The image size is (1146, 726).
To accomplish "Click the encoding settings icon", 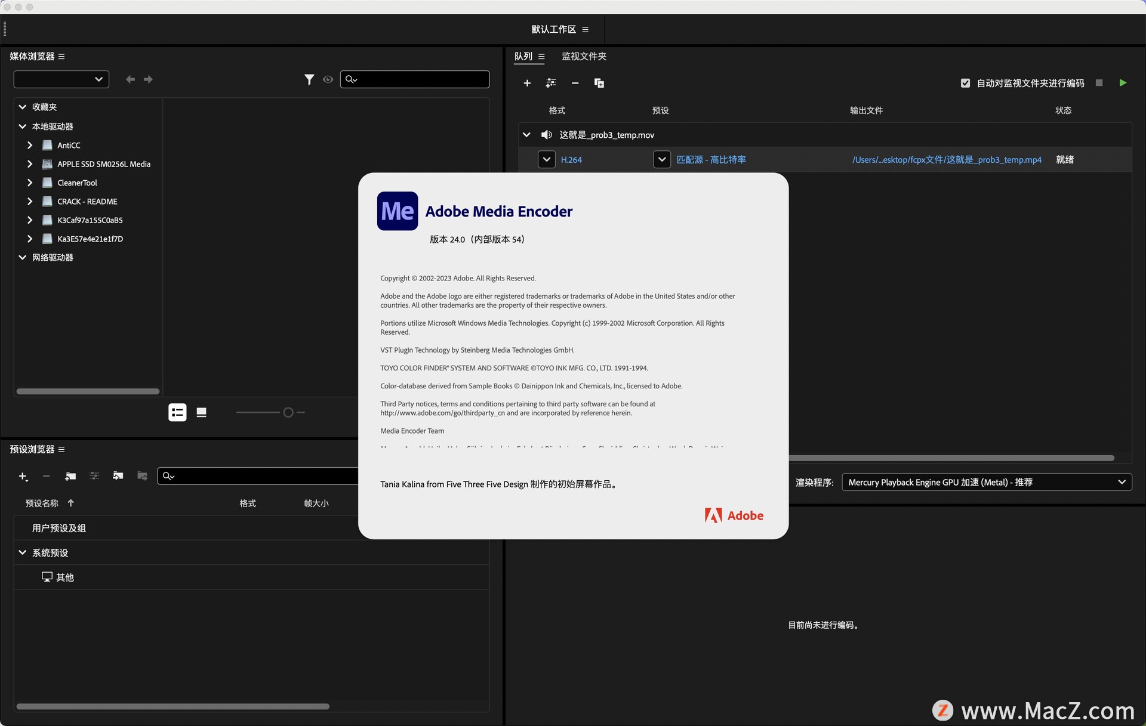I will click(550, 82).
